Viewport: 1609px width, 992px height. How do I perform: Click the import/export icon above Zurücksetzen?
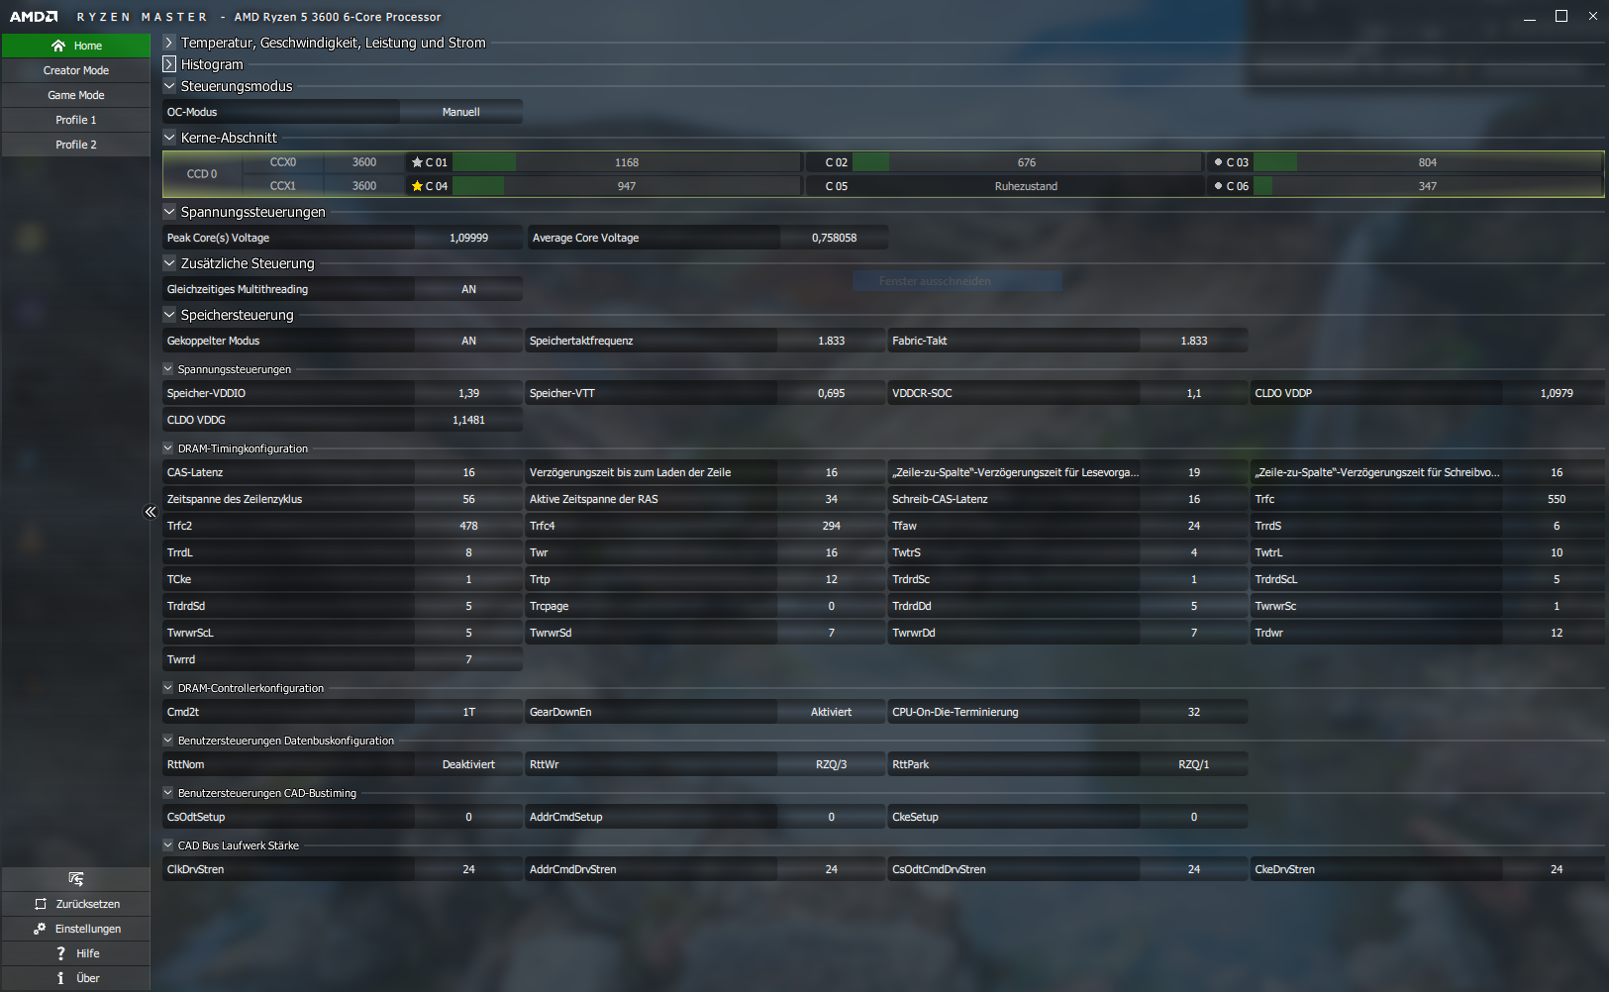click(x=76, y=879)
